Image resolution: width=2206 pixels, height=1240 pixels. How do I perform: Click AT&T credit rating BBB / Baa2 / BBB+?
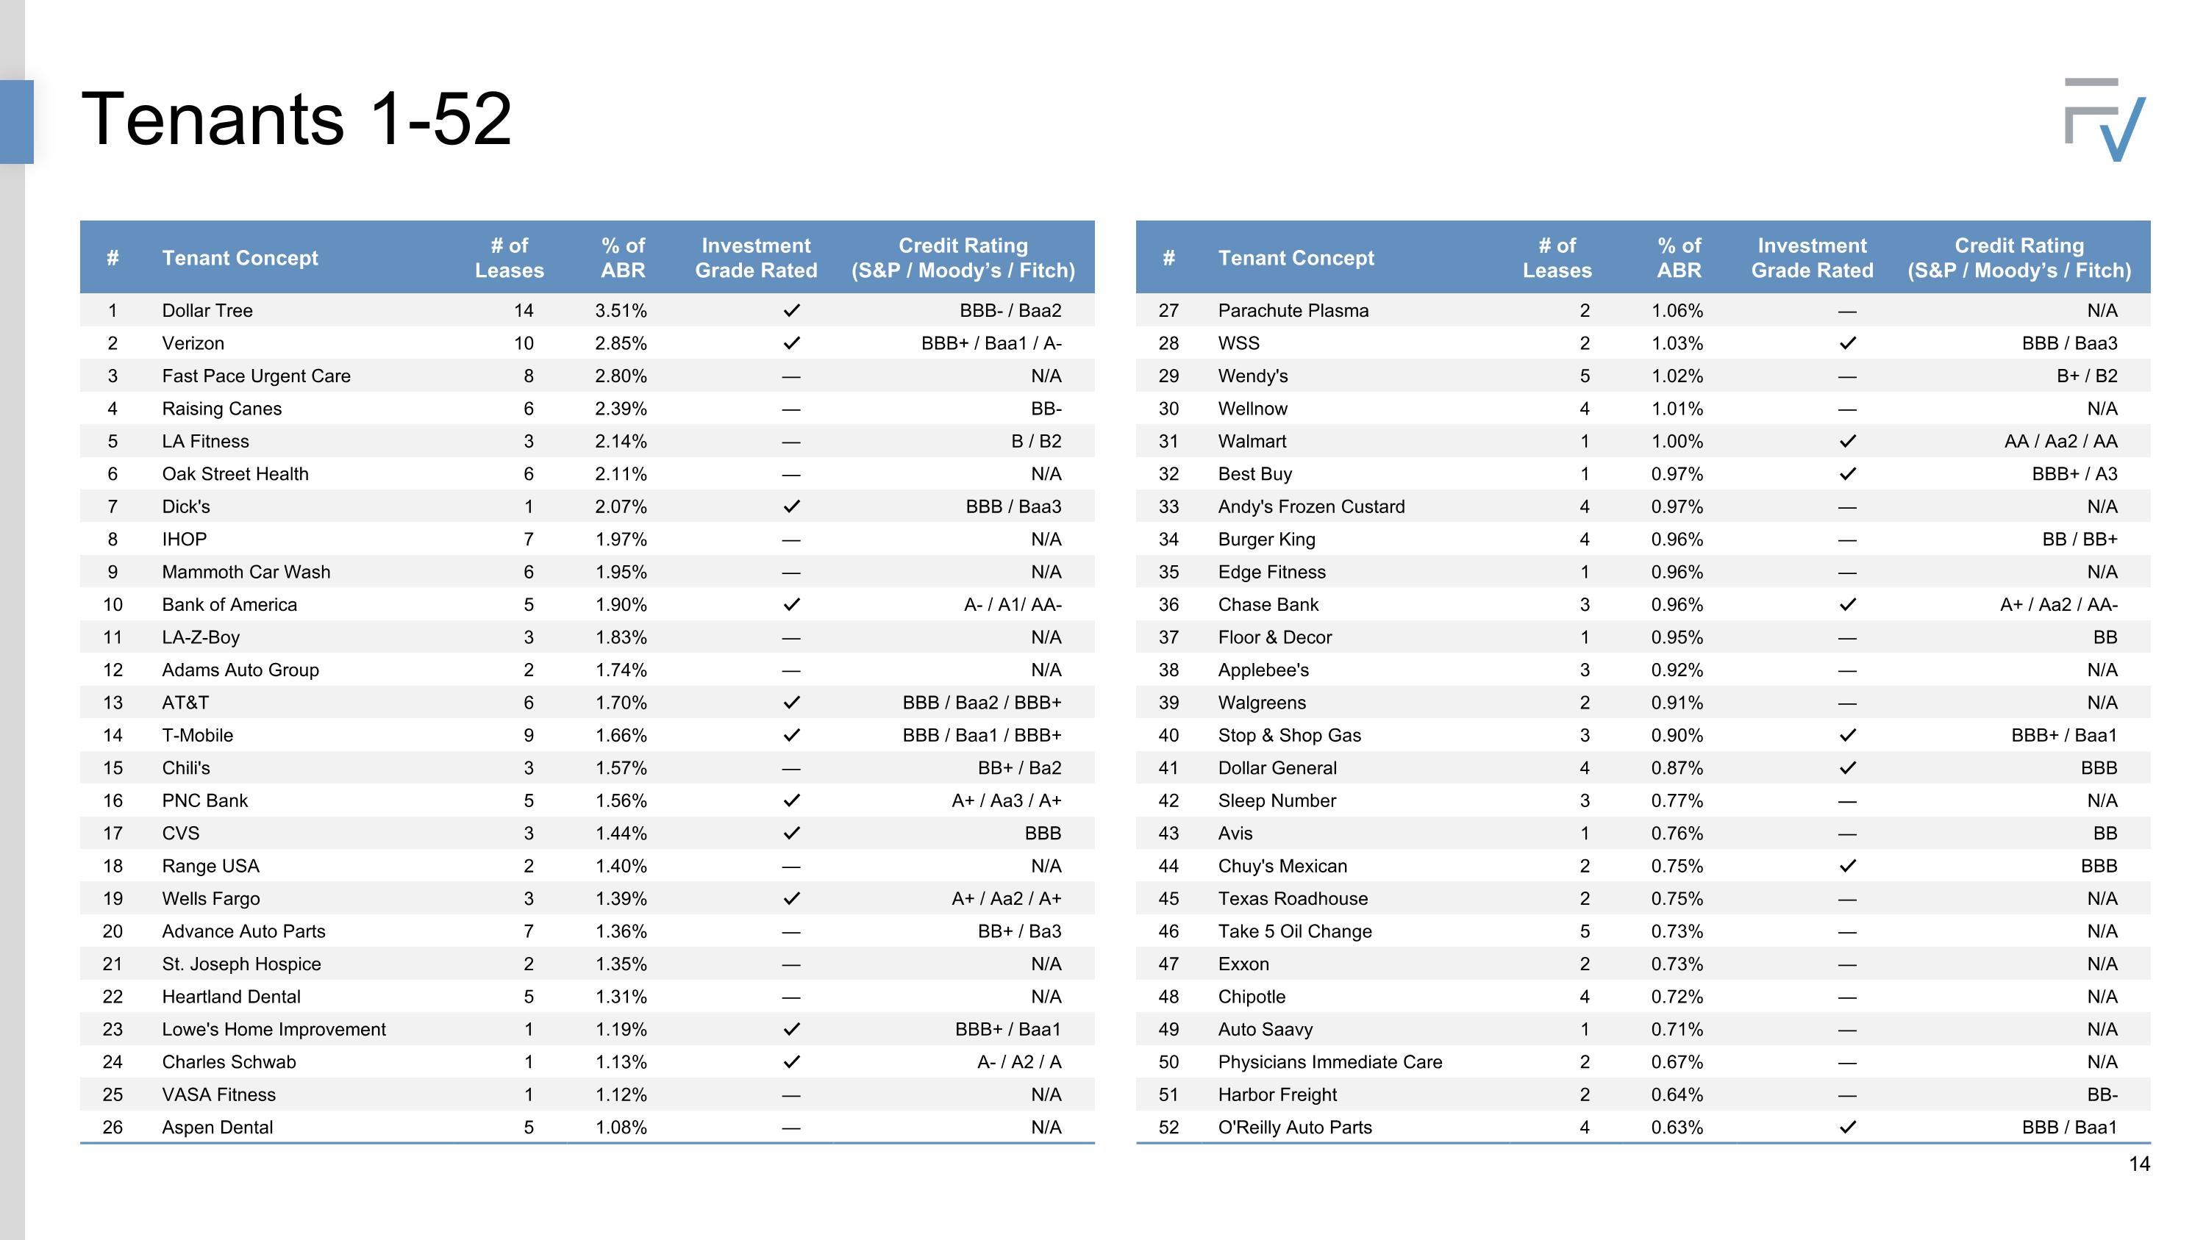(x=982, y=703)
